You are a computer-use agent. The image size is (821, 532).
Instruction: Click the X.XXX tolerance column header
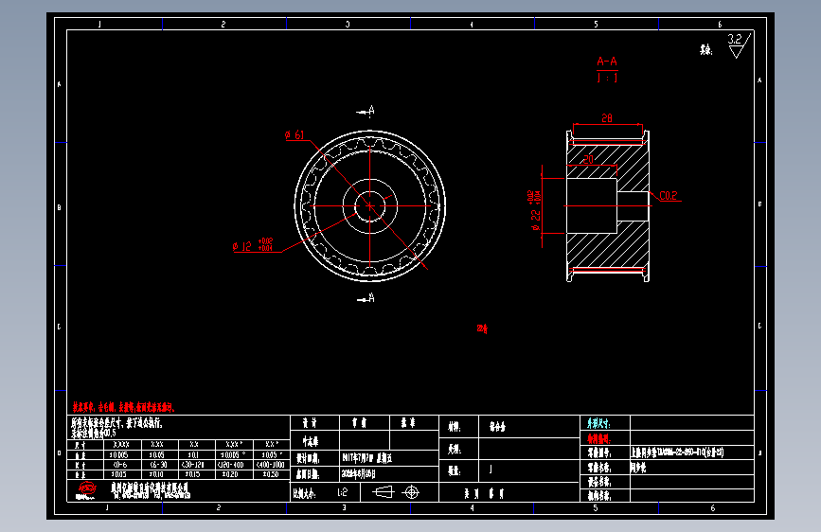(121, 445)
